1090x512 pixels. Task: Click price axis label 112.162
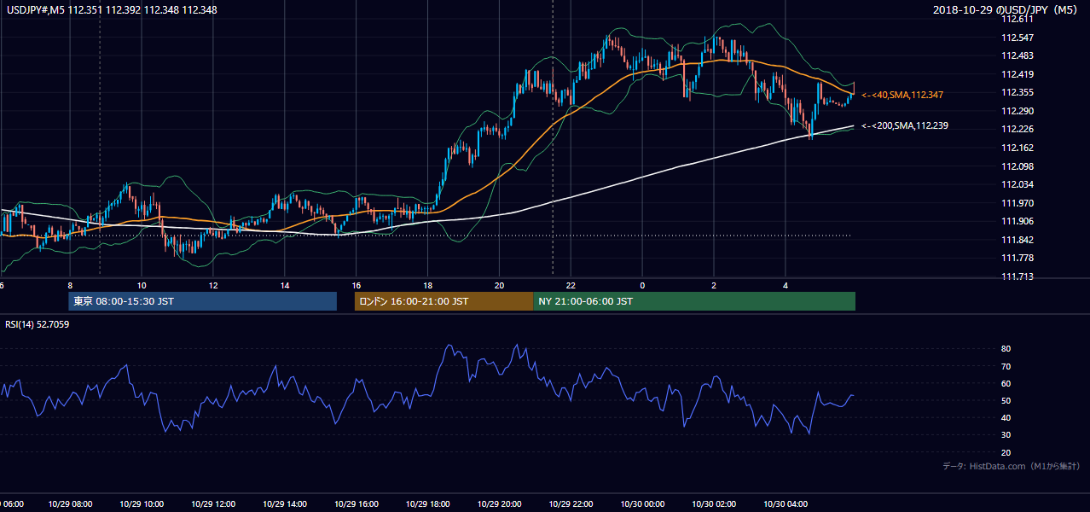click(1018, 148)
